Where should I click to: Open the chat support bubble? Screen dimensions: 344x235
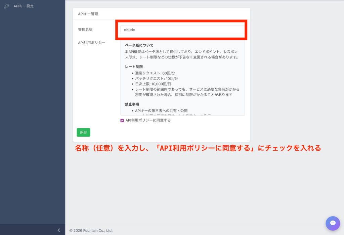333,223
